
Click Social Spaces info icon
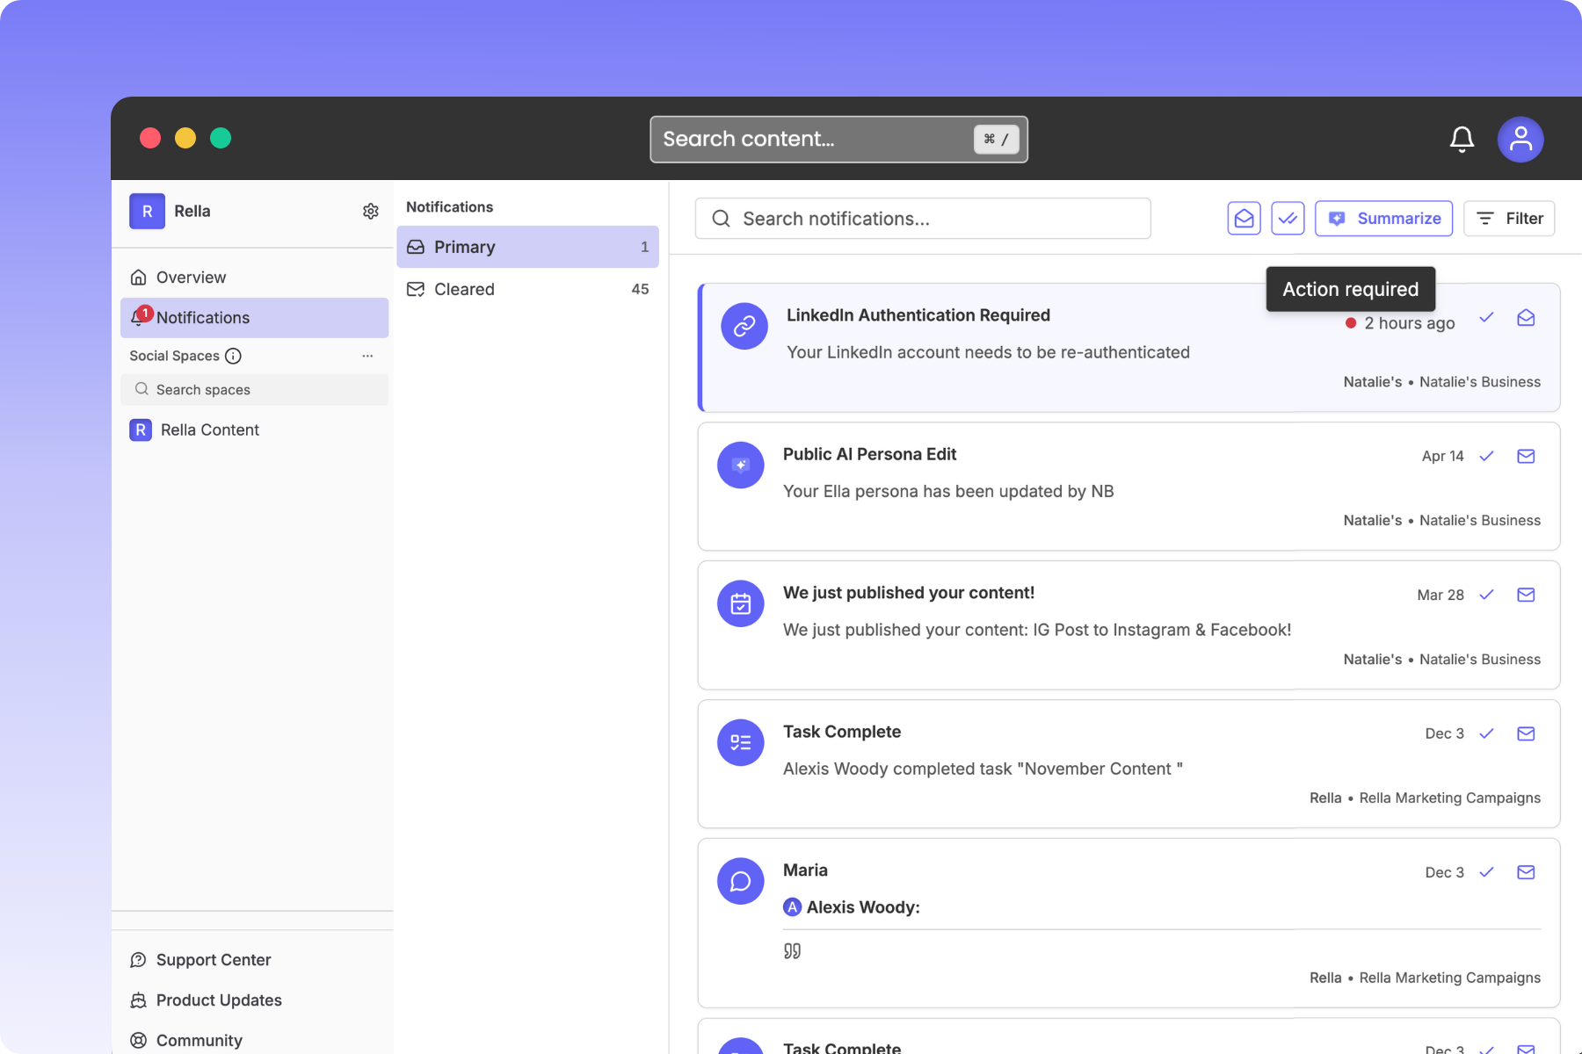[x=233, y=356]
